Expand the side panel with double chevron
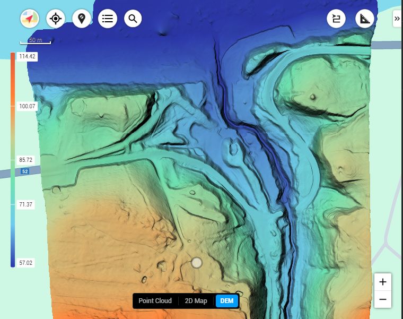Screen dimensions: 403x319 click(x=397, y=19)
